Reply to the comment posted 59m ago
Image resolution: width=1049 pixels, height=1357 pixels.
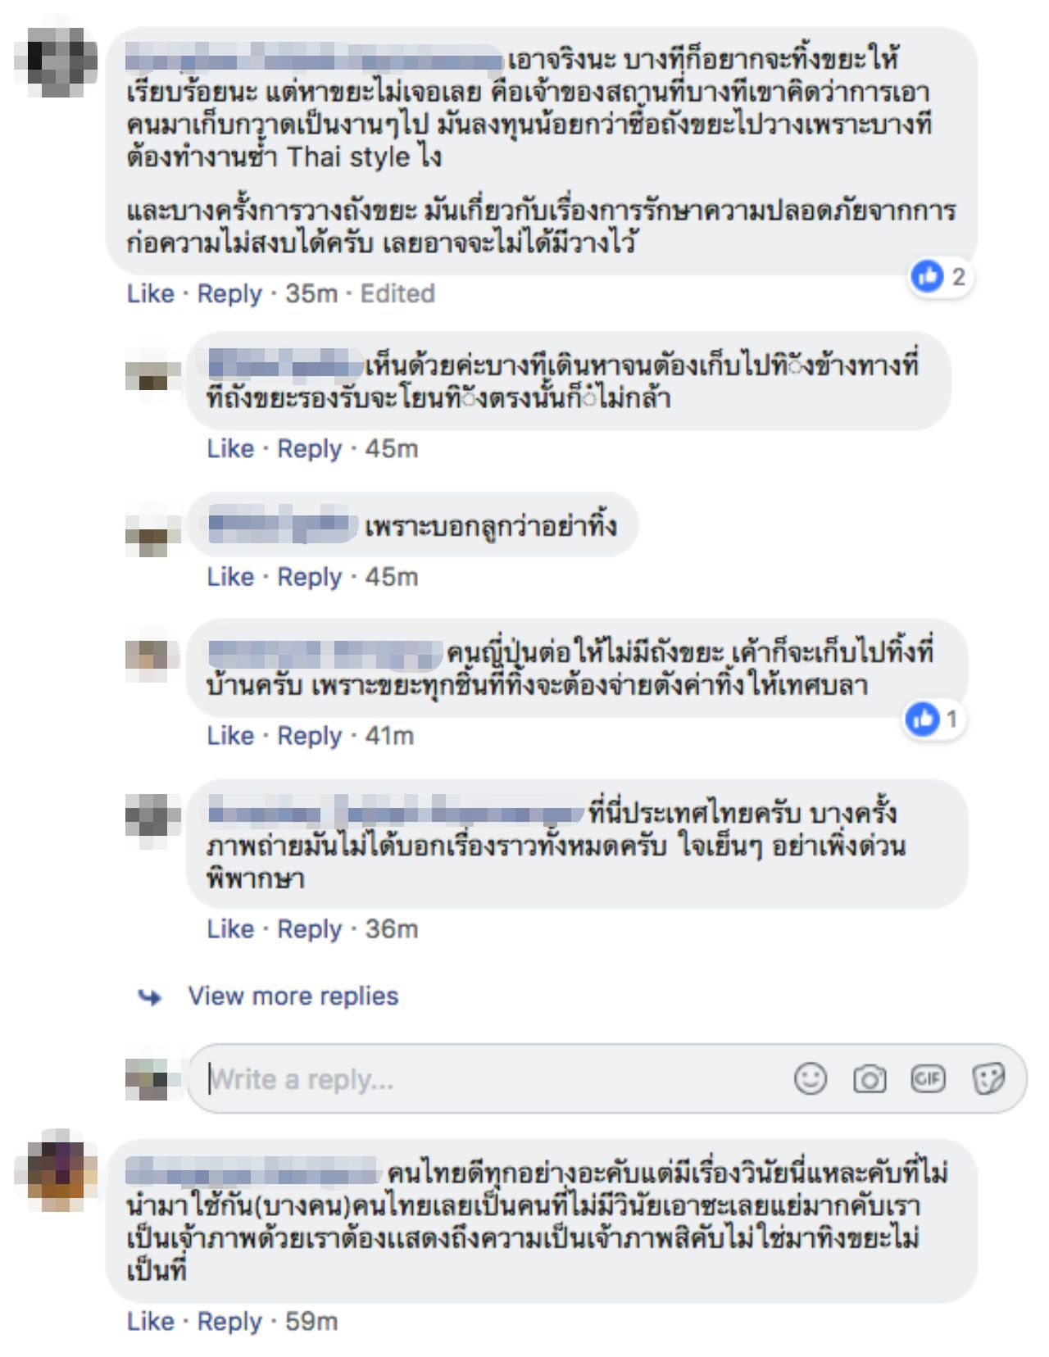pos(229,1321)
